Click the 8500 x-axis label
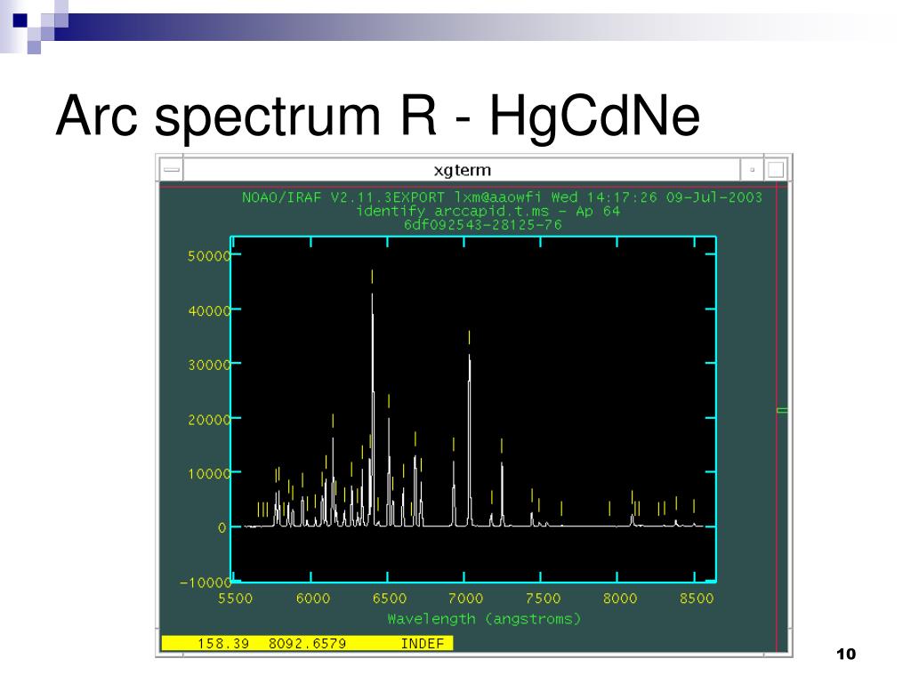This screenshot has height=683, width=911. [697, 599]
